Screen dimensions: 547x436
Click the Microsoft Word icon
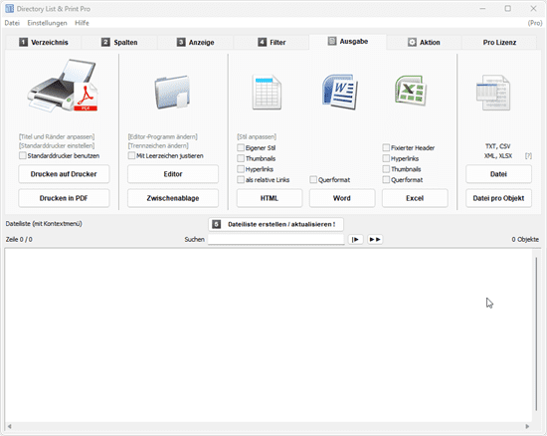click(x=340, y=92)
